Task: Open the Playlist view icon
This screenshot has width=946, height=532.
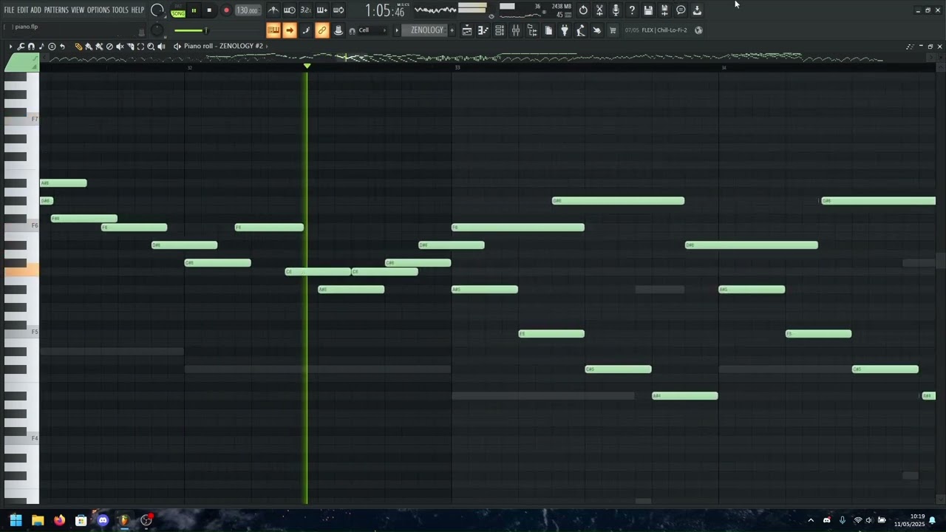Action: pos(467,30)
